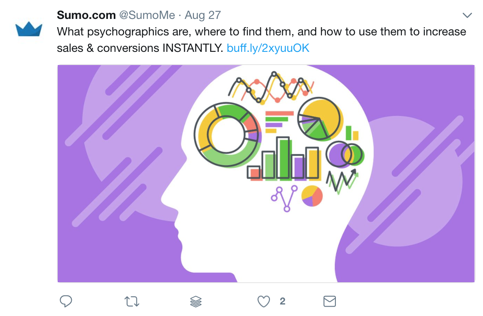The width and height of the screenshot is (483, 316).
Task: Click the Buffer stacked layers icon
Action: 196,302
